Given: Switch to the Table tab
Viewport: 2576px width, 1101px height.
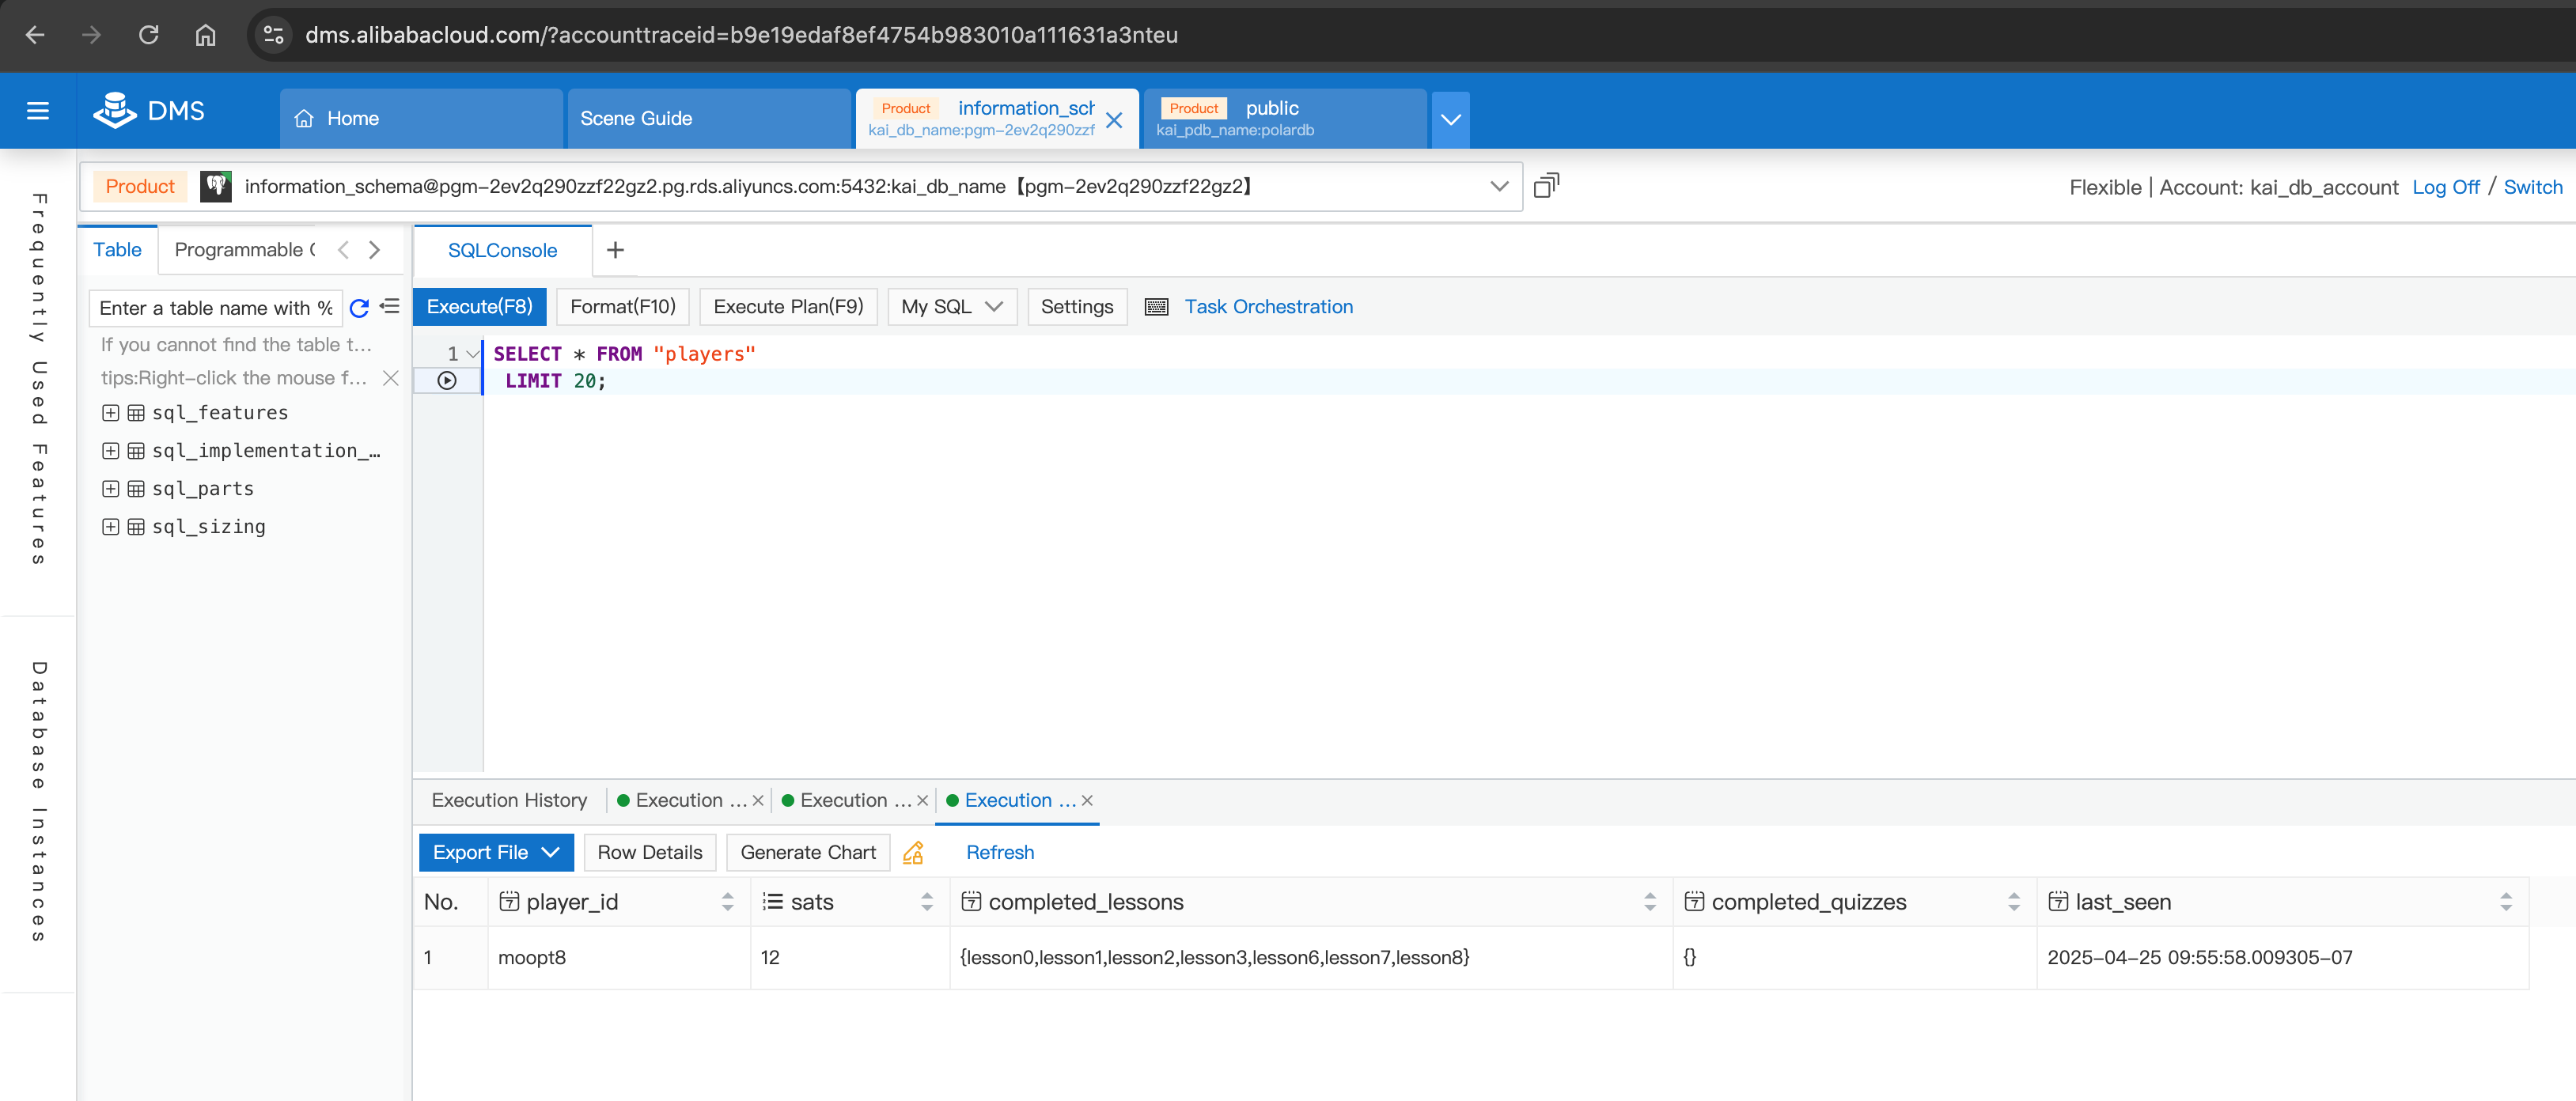Looking at the screenshot, I should point(117,250).
